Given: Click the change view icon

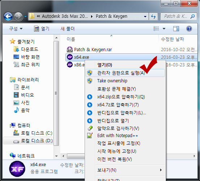Looking at the screenshot, I should [156, 29].
